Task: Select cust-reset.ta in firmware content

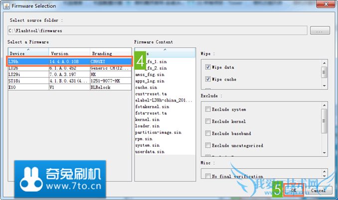Action: 151,94
